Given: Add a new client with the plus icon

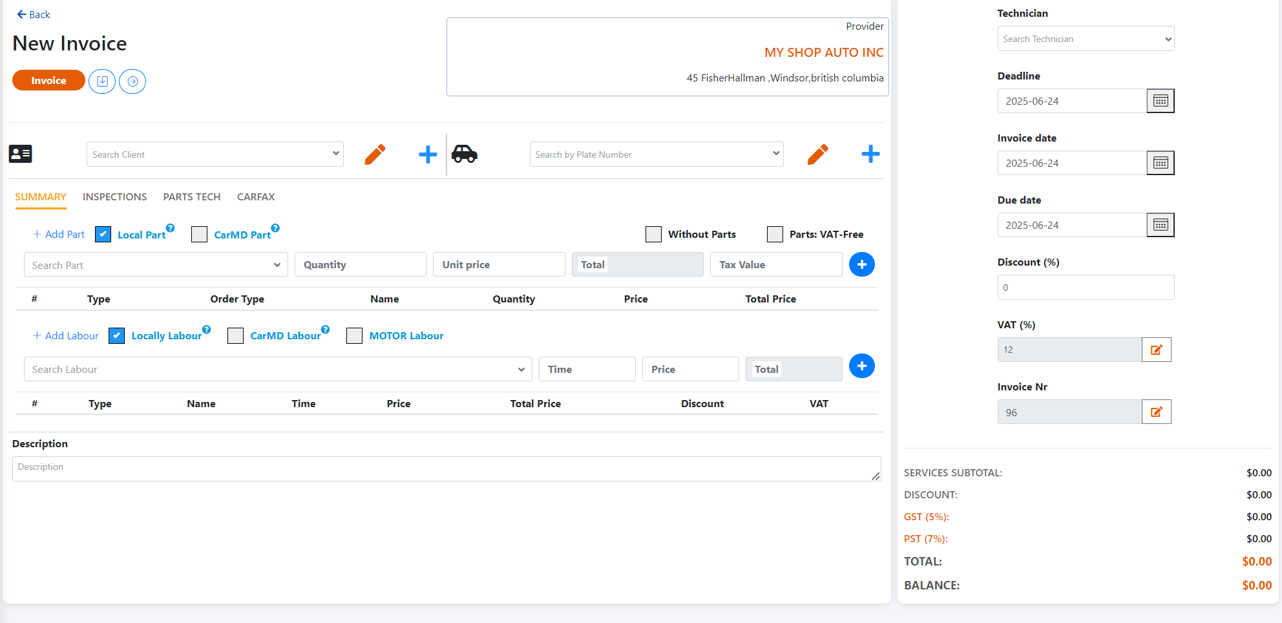Looking at the screenshot, I should click(428, 154).
